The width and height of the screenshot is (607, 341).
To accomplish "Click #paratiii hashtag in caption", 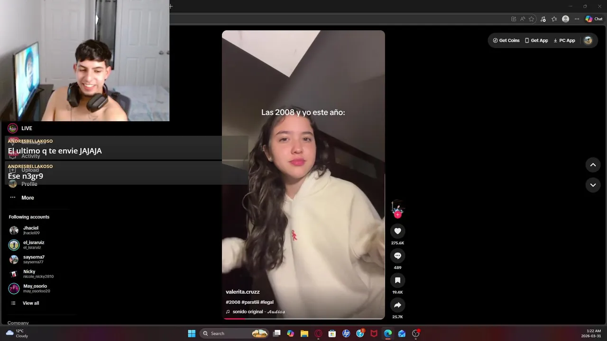I will point(250,302).
